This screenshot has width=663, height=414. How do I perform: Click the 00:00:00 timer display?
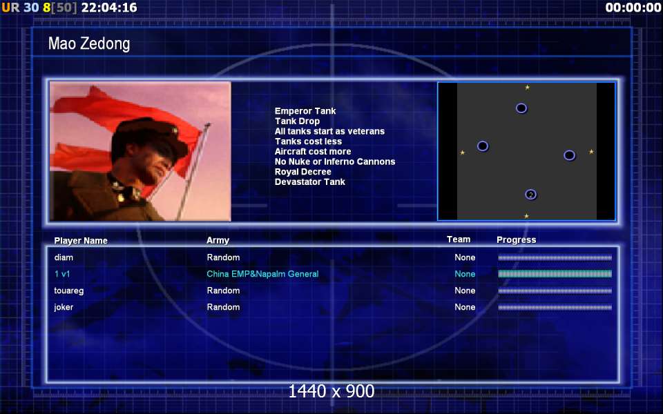633,8
